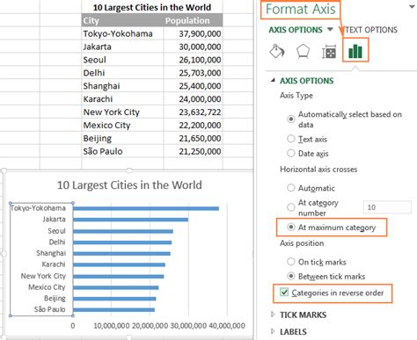
Task: Select the Beijing table cell
Action: click(x=122, y=138)
